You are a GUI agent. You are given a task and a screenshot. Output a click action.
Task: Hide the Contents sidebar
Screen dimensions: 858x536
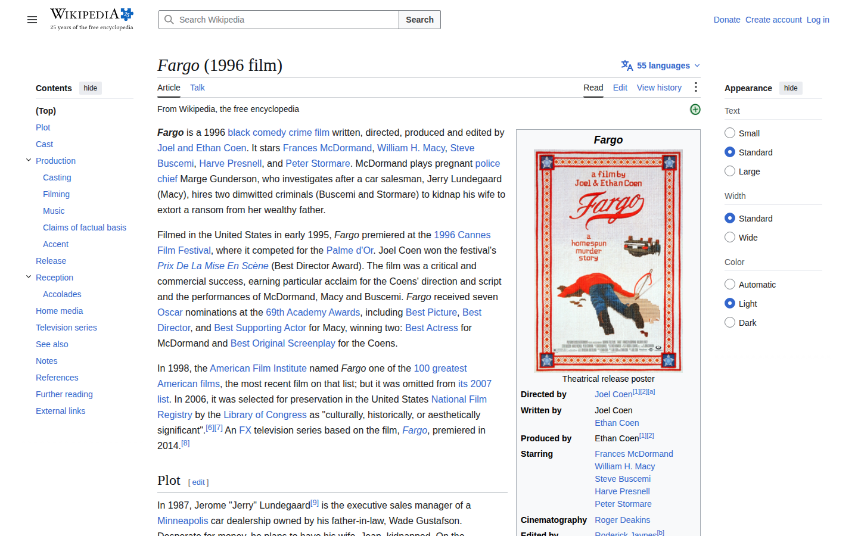91,88
